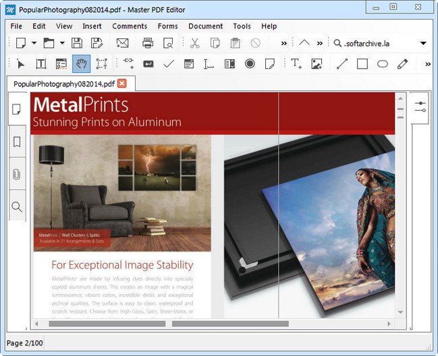This screenshot has height=356, width=438.
Task: Expand hidden toolbar items after Delete icon
Action: click(284, 43)
